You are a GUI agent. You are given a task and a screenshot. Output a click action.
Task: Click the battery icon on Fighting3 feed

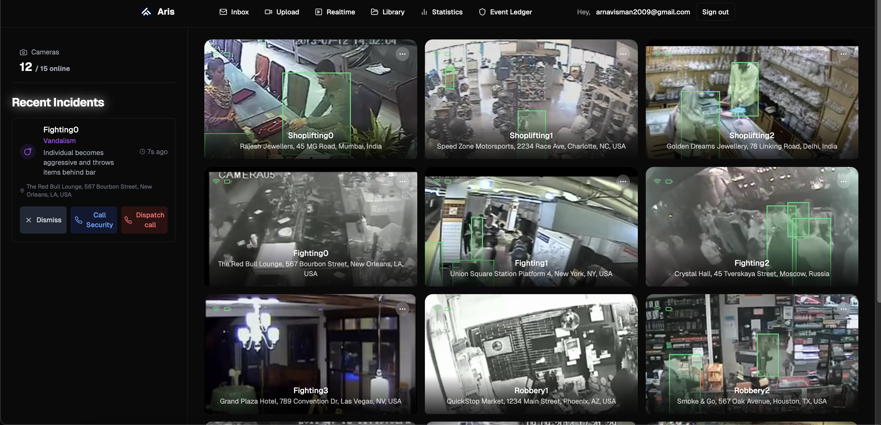coord(227,309)
